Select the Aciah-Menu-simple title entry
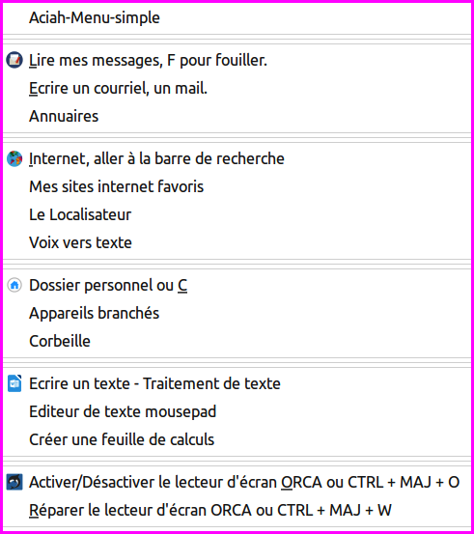 (237, 17)
